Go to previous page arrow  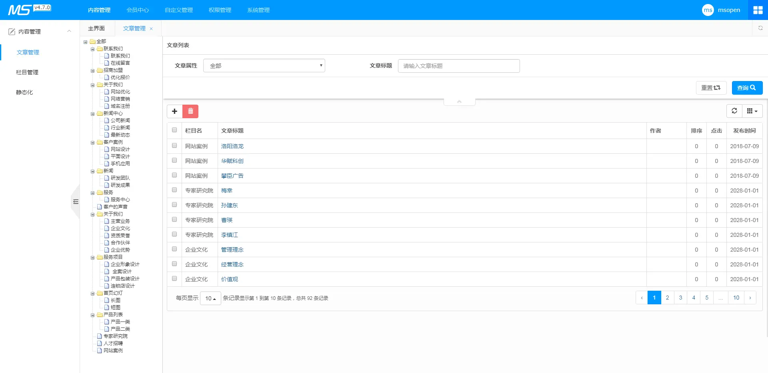point(642,298)
